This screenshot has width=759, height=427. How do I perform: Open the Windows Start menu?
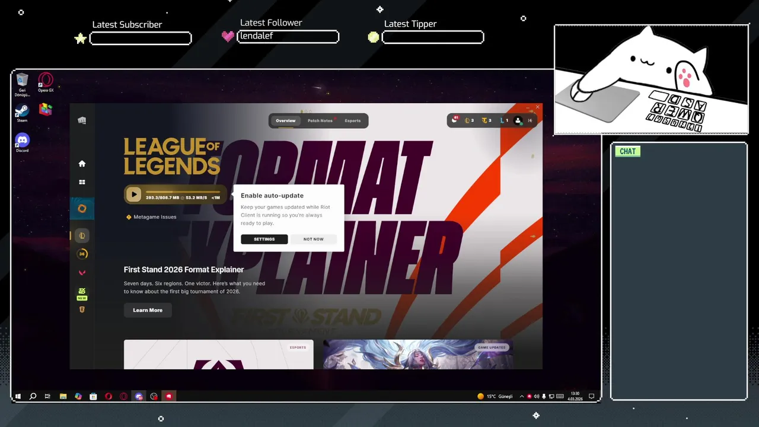click(x=18, y=396)
